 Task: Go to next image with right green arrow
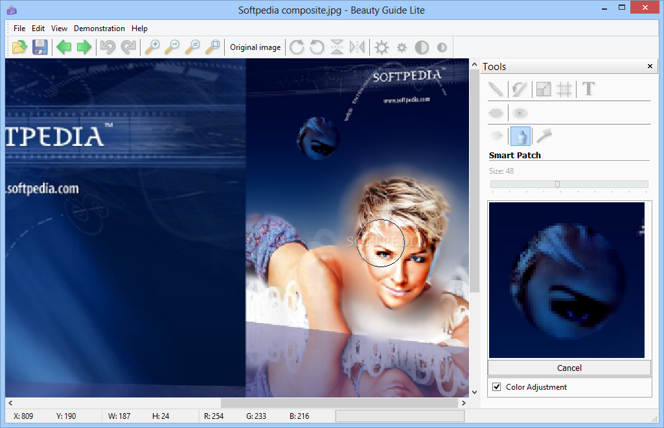pyautogui.click(x=84, y=47)
